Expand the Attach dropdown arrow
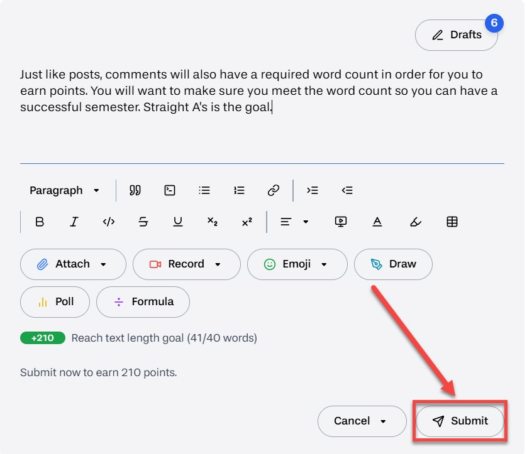The height and width of the screenshot is (454, 527). coord(104,264)
